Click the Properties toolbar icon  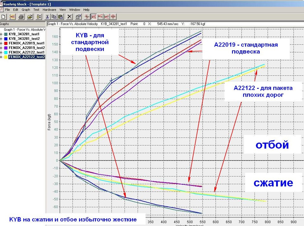78,17
